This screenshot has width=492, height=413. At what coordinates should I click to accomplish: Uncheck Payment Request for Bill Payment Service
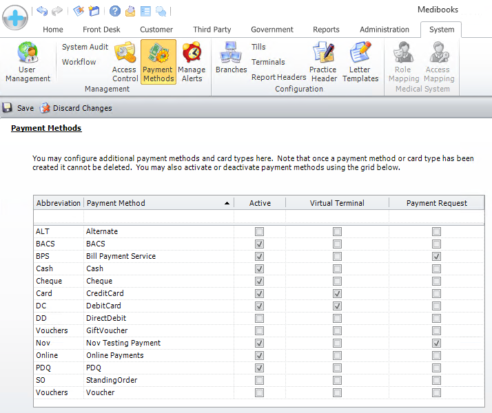coord(436,256)
